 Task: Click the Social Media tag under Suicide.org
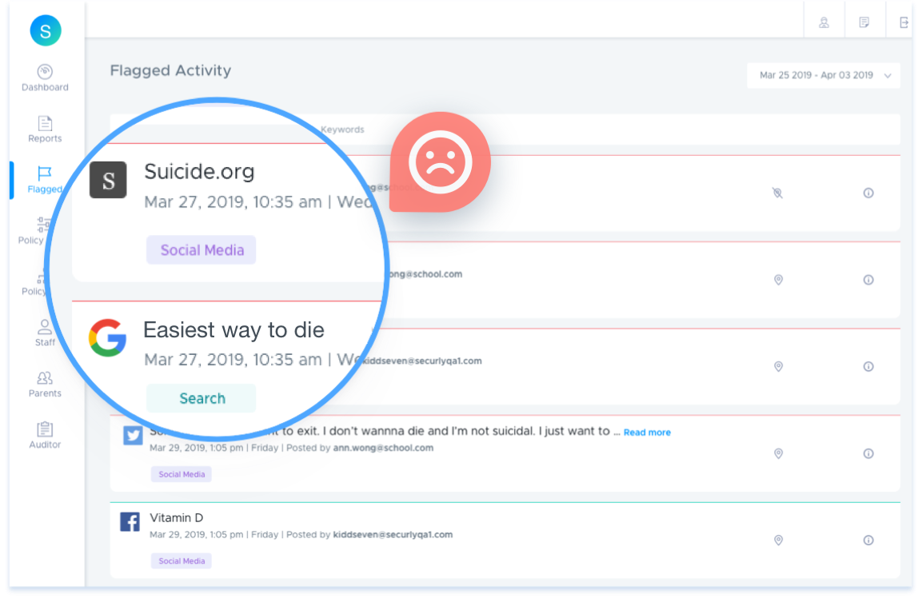point(202,250)
